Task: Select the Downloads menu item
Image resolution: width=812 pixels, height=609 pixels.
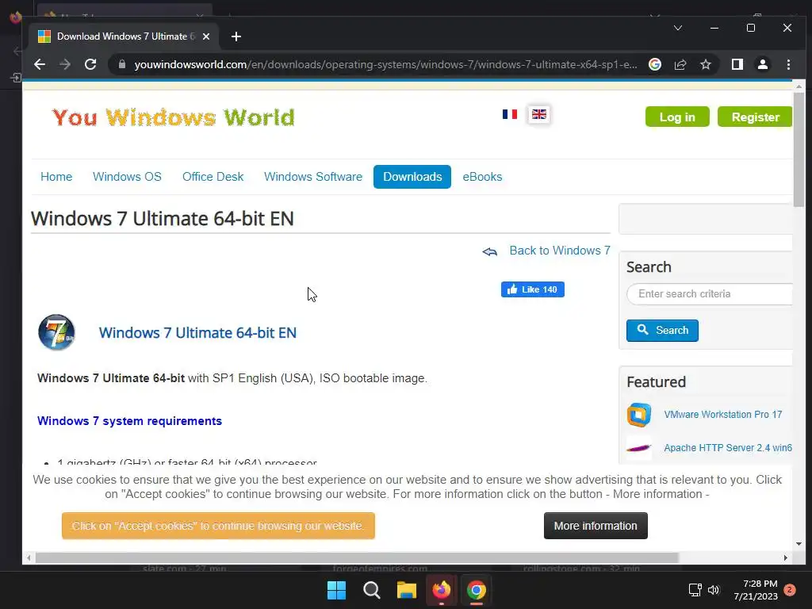Action: [412, 177]
